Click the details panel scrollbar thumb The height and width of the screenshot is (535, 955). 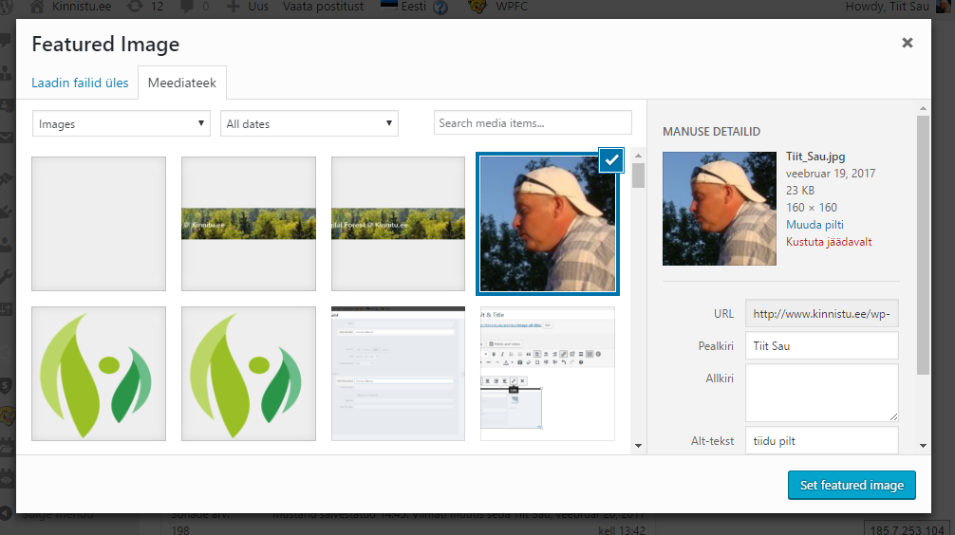(923, 245)
